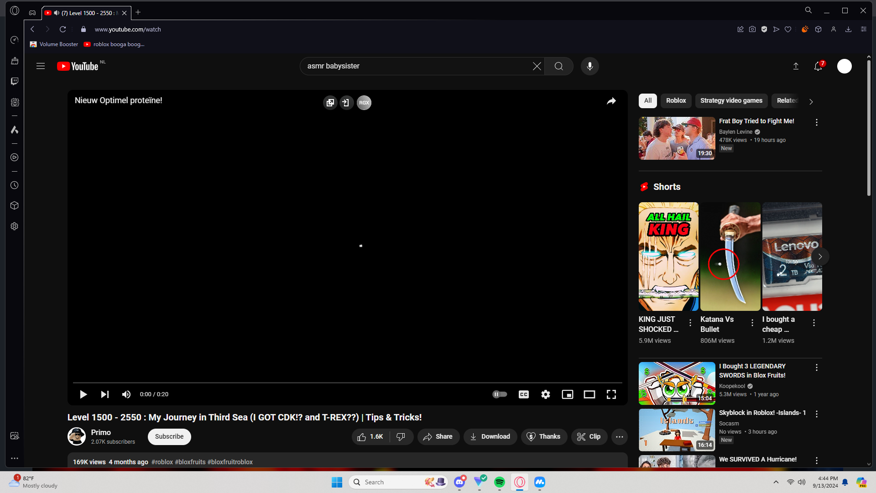The width and height of the screenshot is (876, 493).
Task: Click the magnifier button beside asmr babysister
Action: pyautogui.click(x=559, y=66)
